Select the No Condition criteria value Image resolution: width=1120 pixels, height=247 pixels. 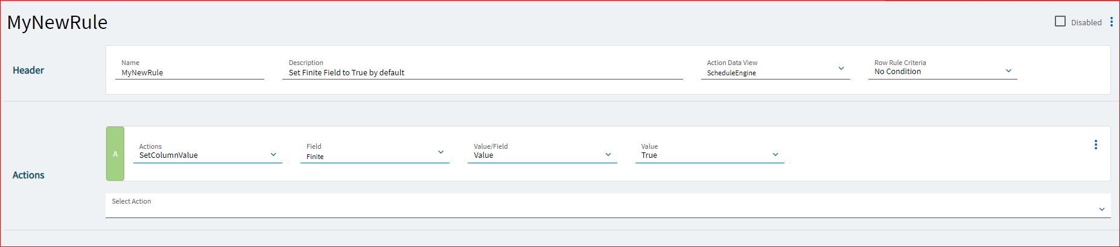click(x=898, y=71)
